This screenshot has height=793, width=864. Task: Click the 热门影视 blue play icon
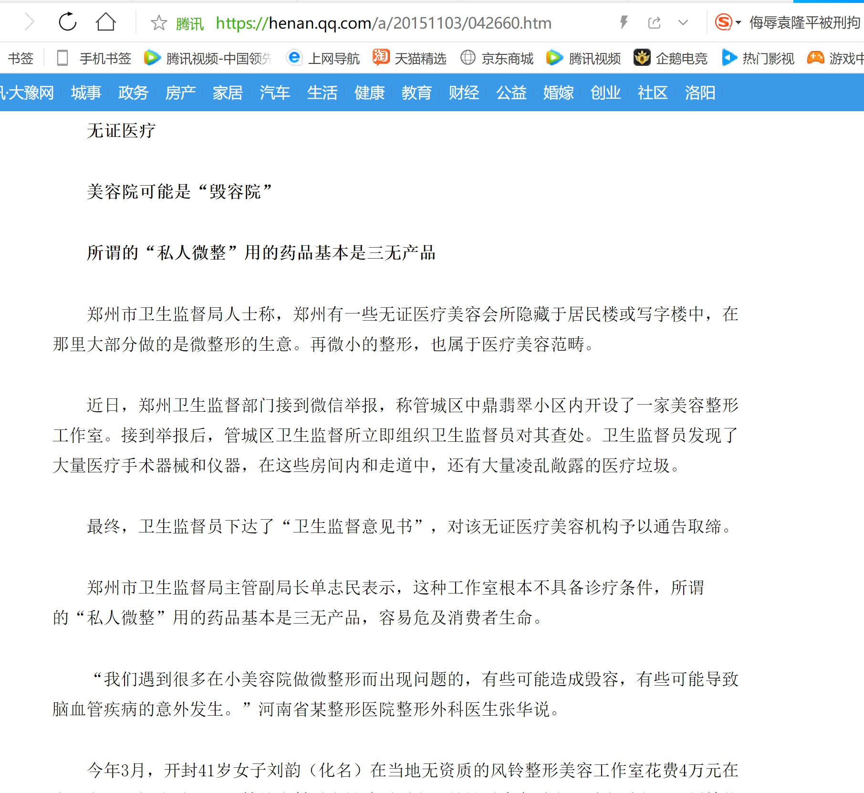[729, 58]
